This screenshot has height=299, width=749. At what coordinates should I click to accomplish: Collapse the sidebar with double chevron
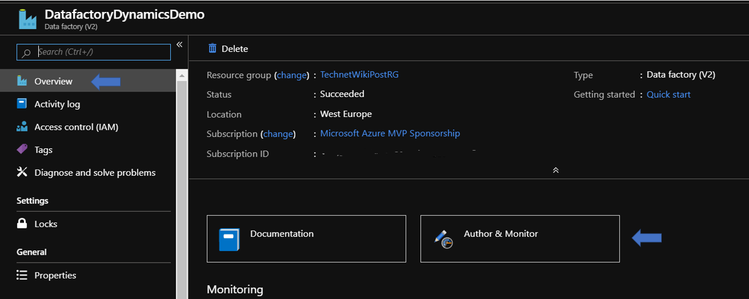179,45
